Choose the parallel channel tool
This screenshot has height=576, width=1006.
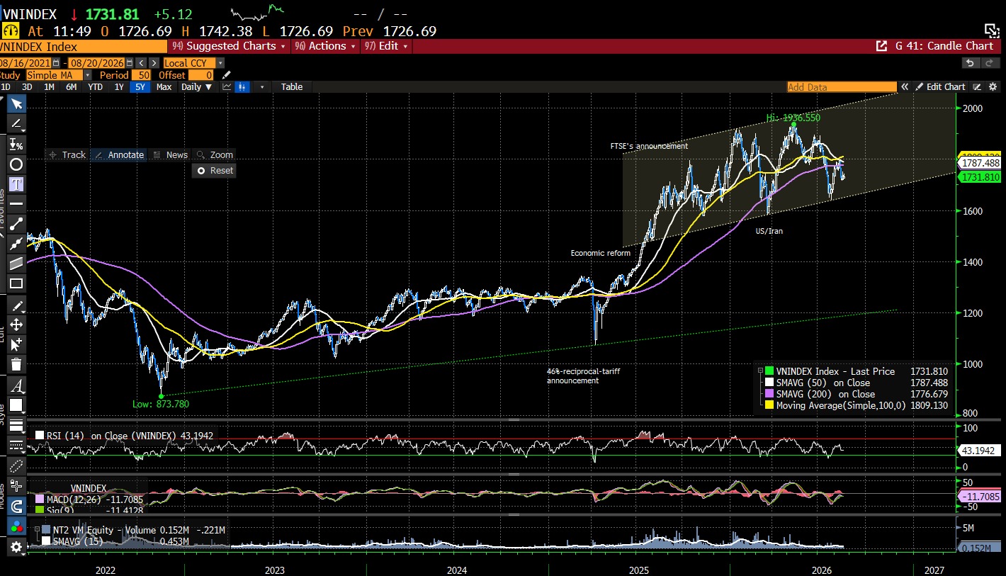[x=16, y=264]
